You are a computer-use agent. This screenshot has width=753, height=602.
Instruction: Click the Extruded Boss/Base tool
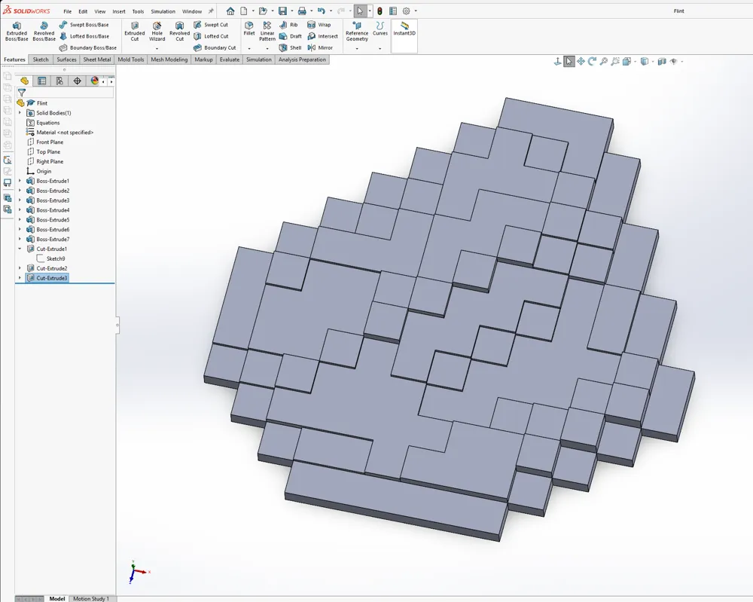[x=17, y=31]
